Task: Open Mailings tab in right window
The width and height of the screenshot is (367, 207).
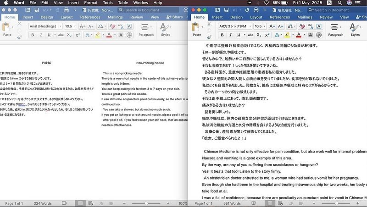Action: (x=305, y=17)
